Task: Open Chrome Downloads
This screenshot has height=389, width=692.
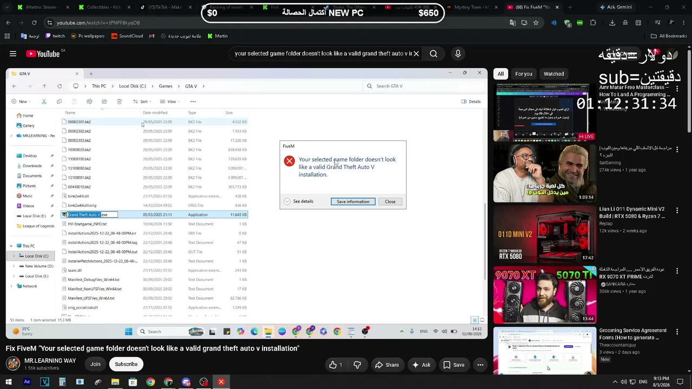Action: coord(612,23)
